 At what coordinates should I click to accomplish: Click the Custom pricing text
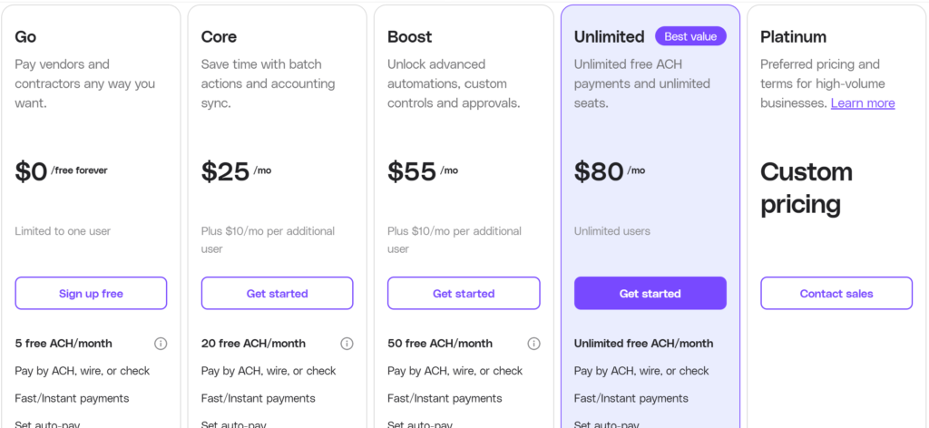coord(807,188)
